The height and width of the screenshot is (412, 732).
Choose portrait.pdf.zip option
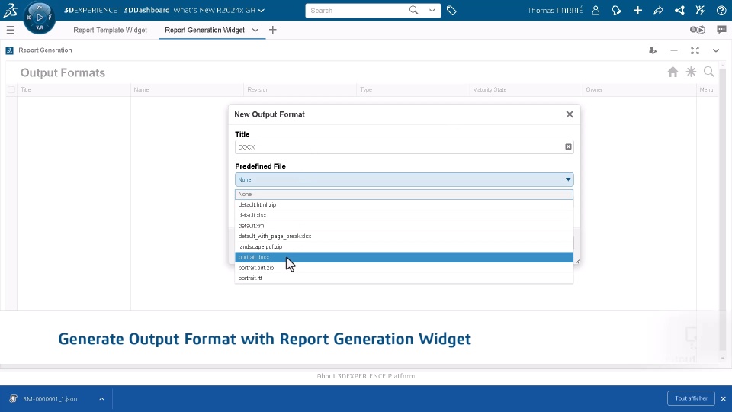(x=404, y=268)
